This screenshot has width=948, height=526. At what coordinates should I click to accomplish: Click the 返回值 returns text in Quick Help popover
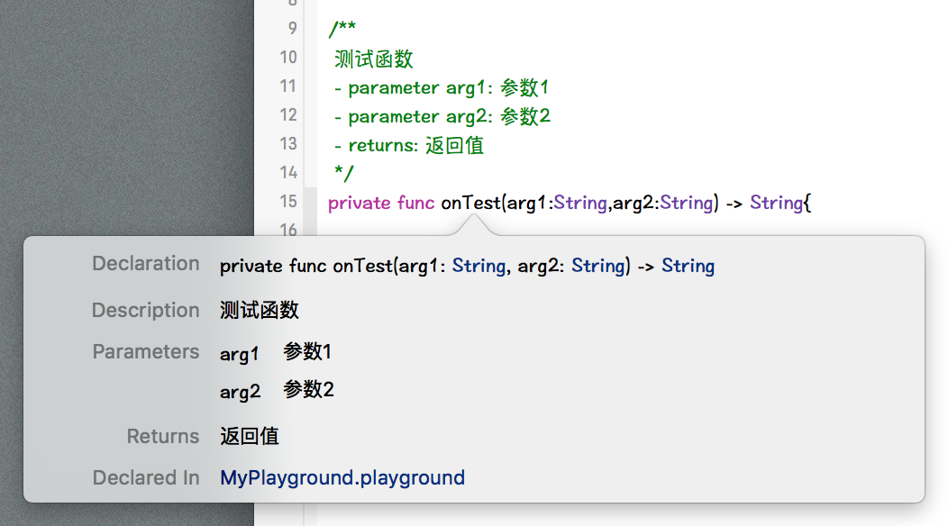(250, 437)
